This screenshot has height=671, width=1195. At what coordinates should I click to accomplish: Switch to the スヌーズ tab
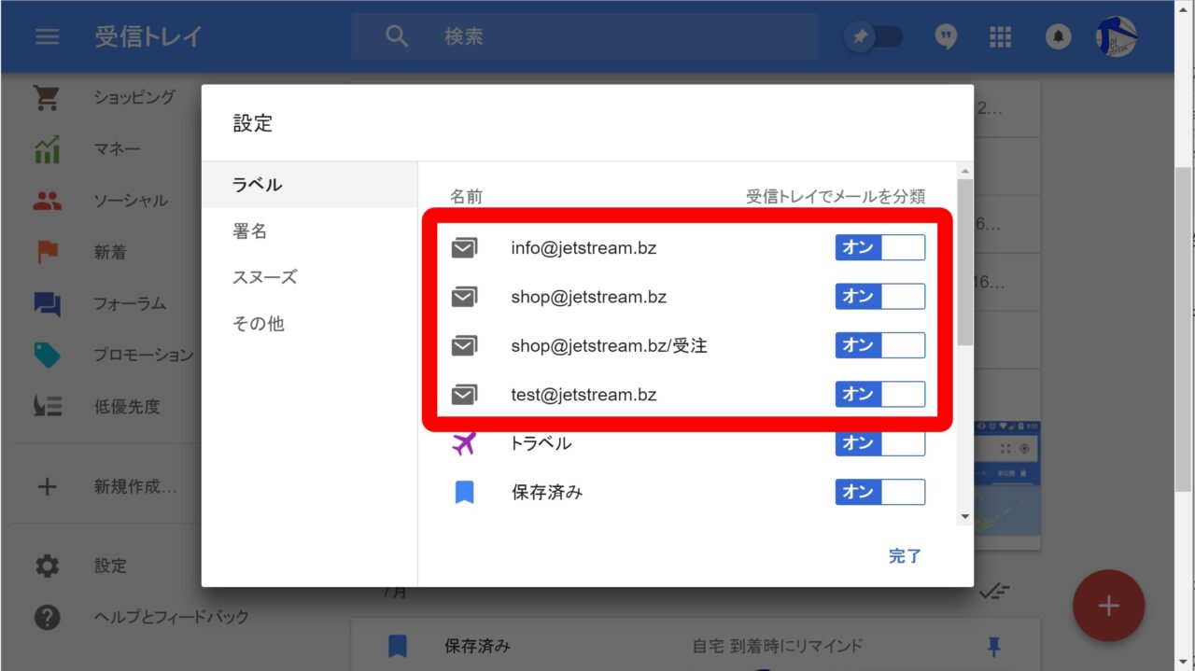pos(264,277)
